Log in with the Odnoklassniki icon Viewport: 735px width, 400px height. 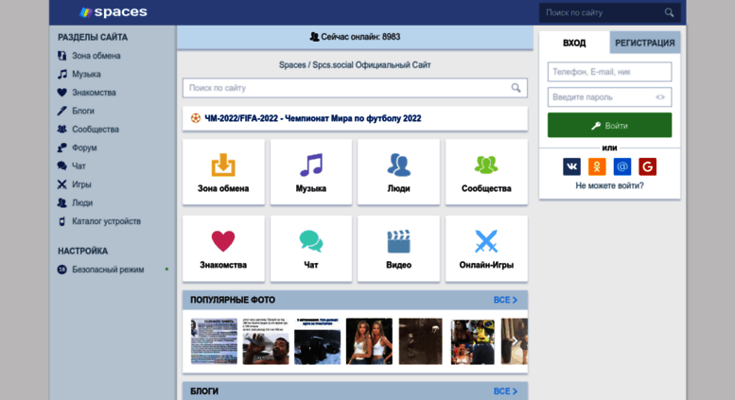click(x=597, y=166)
